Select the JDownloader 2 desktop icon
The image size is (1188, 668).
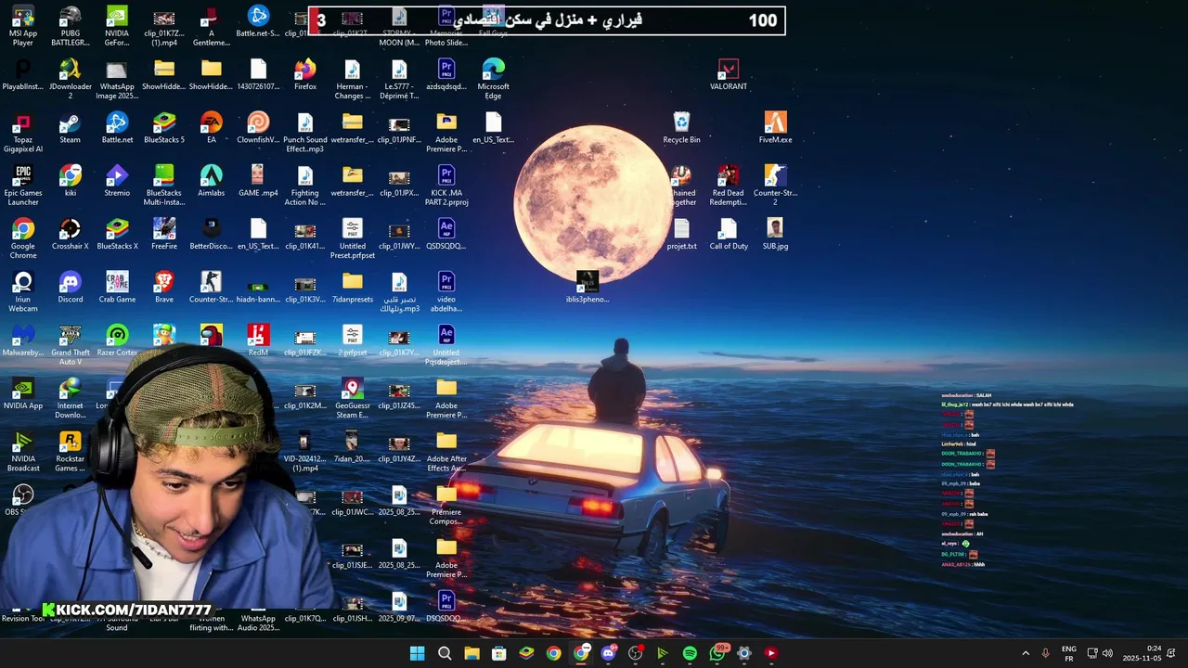(x=71, y=79)
